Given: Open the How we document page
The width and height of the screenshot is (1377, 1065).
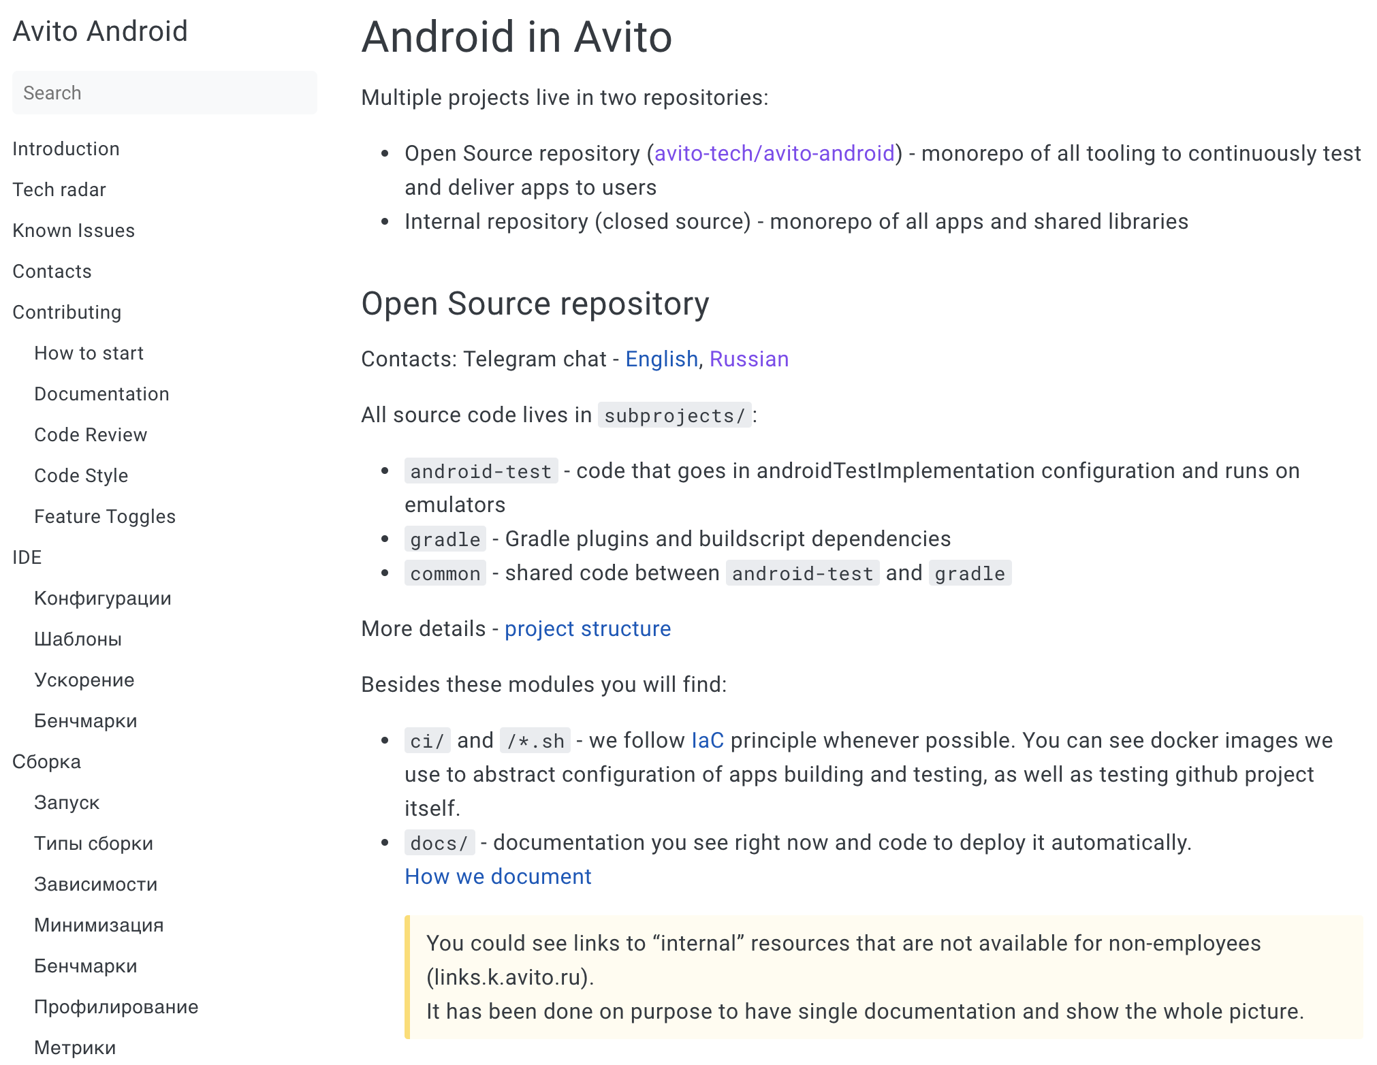Looking at the screenshot, I should pos(497,876).
